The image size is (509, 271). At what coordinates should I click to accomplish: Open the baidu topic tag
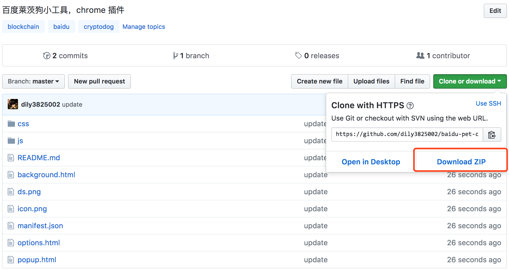pos(61,27)
